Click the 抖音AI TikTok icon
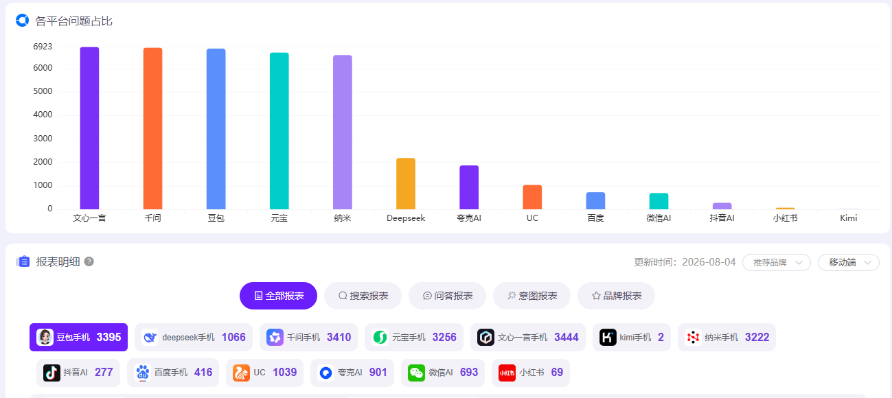Image resolution: width=892 pixels, height=398 pixels. coord(52,373)
